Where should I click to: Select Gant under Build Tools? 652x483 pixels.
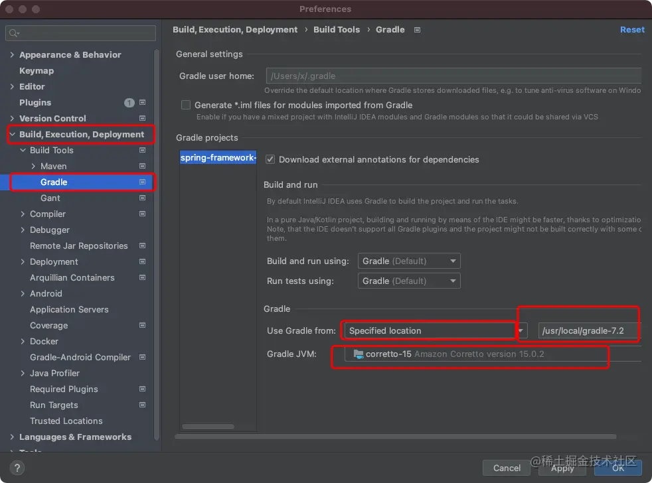pos(50,198)
